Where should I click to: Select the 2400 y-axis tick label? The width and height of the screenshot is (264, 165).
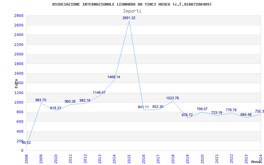point(19,35)
